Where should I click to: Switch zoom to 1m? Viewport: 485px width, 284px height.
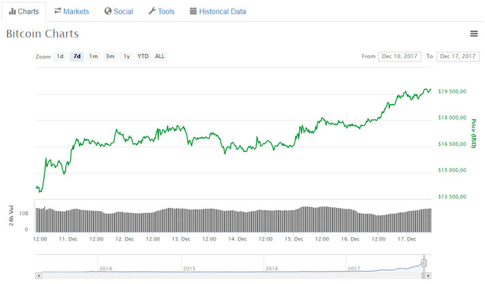[x=93, y=56]
